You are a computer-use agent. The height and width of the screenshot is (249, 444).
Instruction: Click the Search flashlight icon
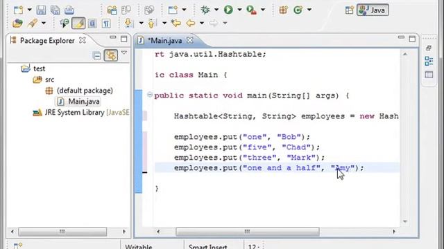[x=33, y=23]
